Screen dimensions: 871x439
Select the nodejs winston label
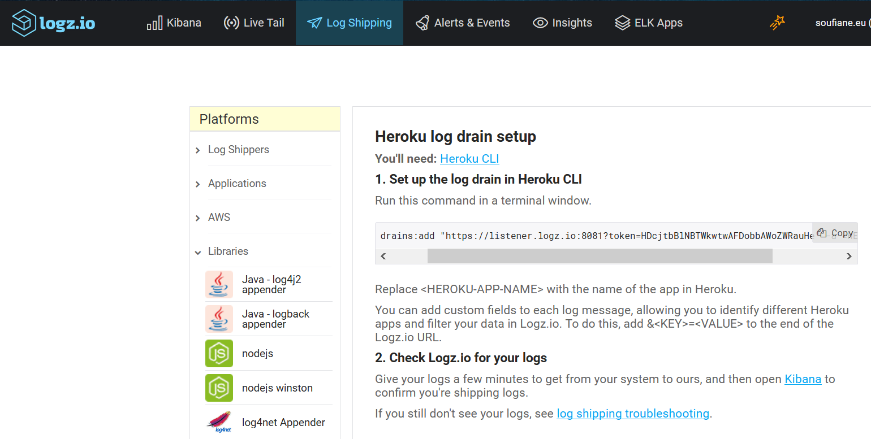(x=277, y=388)
